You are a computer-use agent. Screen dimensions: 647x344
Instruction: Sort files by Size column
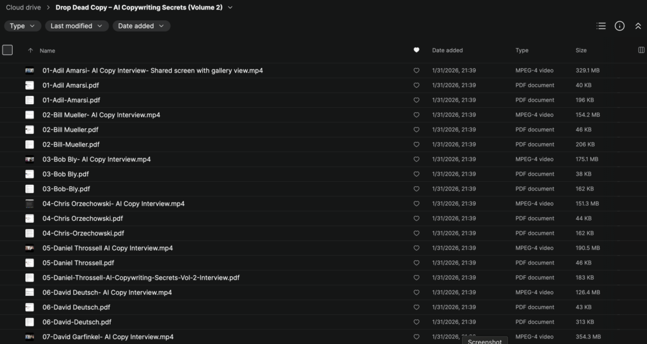pos(581,50)
